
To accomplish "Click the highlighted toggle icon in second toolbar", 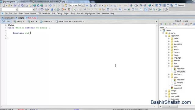I will click(146, 9).
